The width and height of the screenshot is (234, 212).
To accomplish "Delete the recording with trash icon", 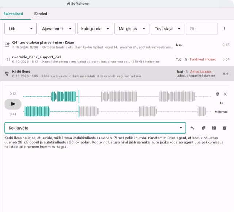I will click(224, 128).
